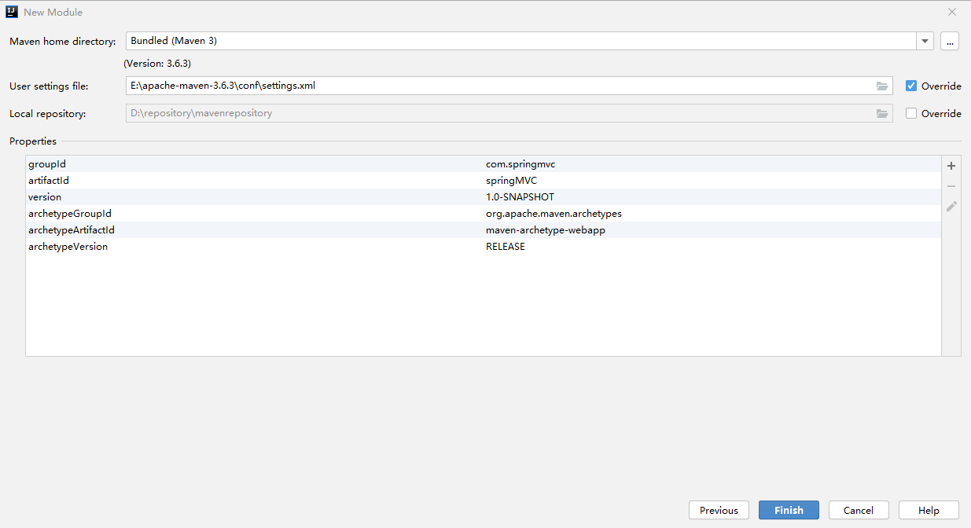971x528 pixels.
Task: Click the remove property minus icon
Action: click(951, 186)
